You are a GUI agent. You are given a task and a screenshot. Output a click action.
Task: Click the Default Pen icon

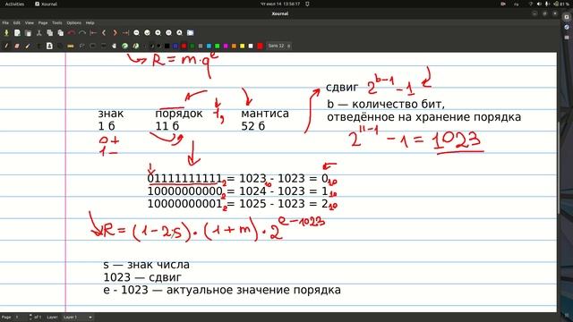coord(135,46)
